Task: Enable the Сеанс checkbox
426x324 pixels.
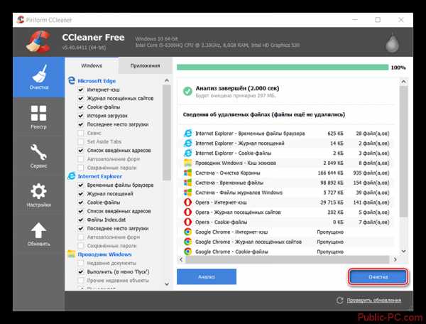Action: click(x=81, y=133)
